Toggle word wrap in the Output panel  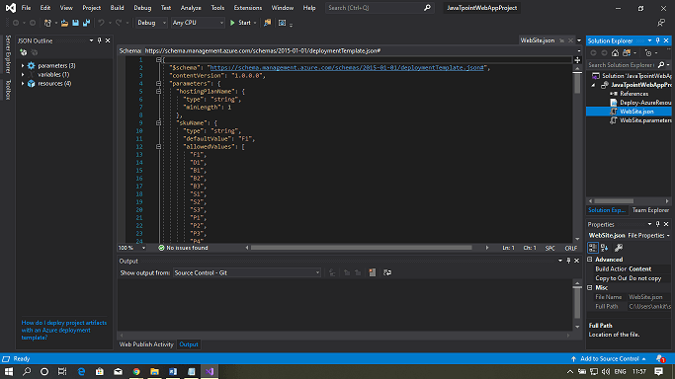(387, 272)
